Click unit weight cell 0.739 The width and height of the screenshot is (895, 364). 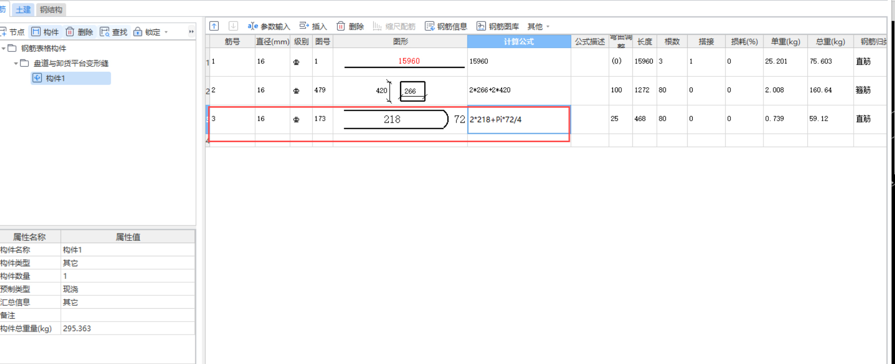point(785,119)
